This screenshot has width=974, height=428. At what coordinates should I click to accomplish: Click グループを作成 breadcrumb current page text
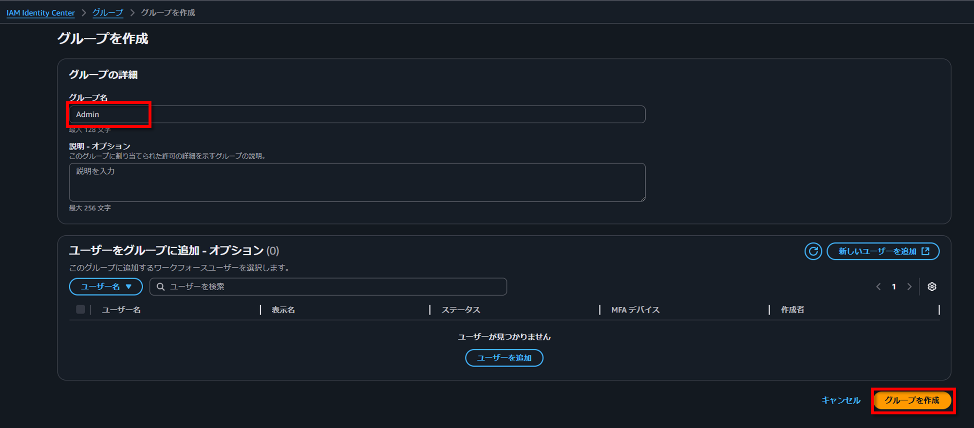pyautogui.click(x=168, y=13)
